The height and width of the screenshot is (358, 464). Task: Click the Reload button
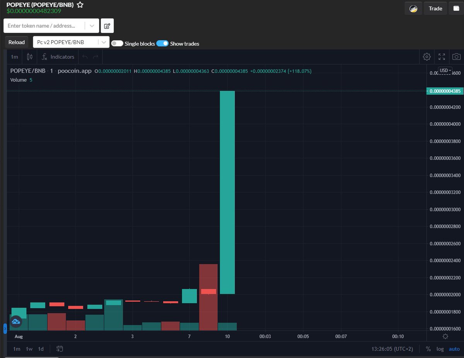[x=16, y=42]
